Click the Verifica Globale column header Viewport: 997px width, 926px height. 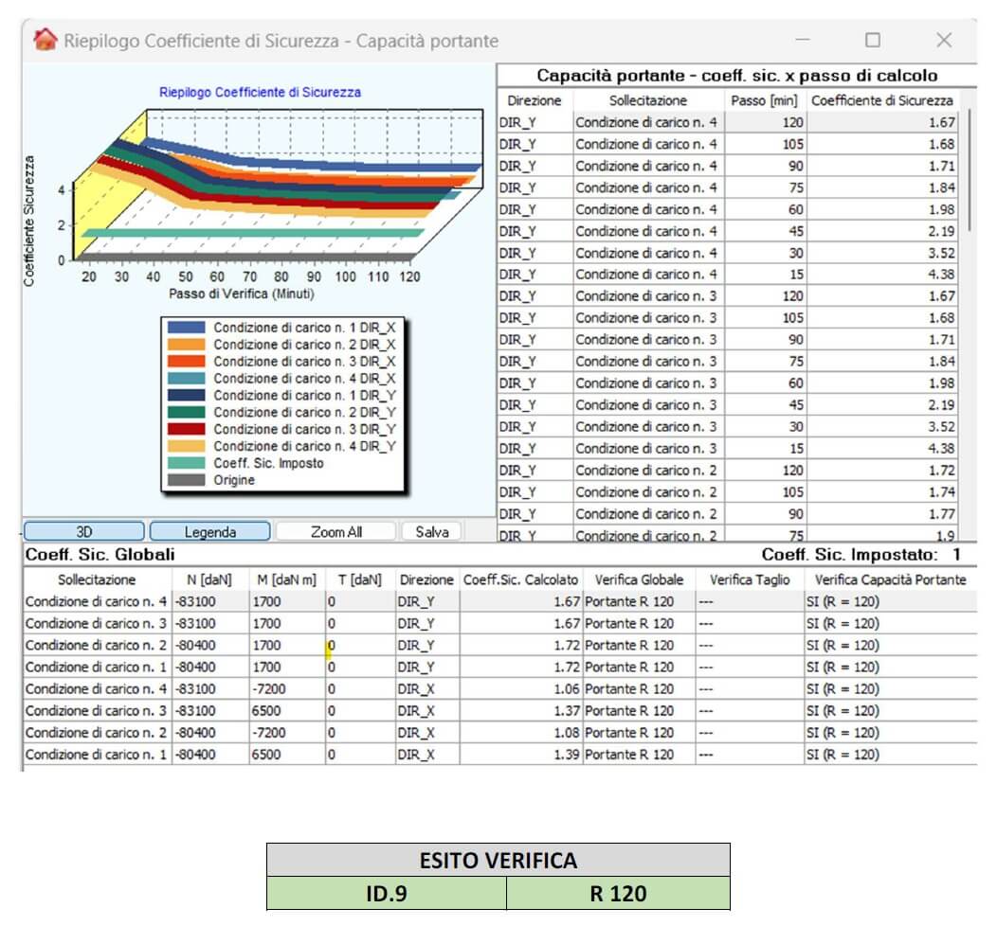click(x=639, y=579)
